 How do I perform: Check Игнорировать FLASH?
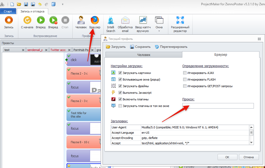[185, 79]
